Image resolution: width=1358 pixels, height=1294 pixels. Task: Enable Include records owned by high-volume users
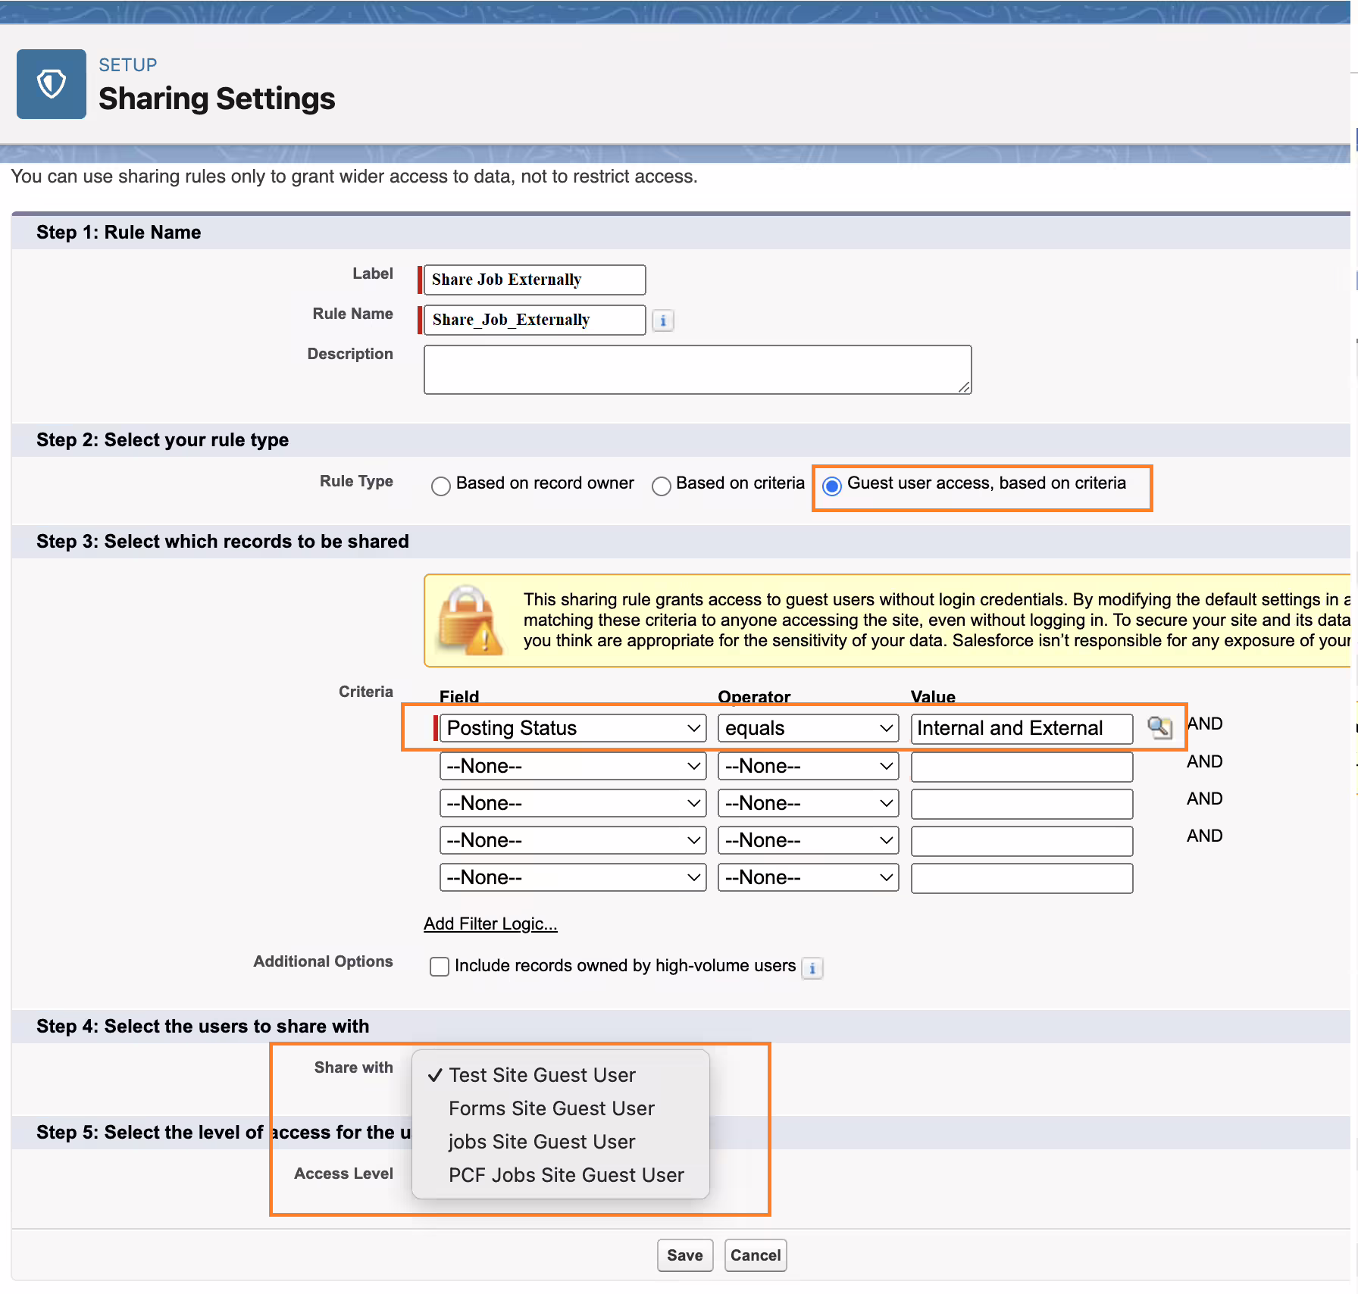(x=440, y=967)
